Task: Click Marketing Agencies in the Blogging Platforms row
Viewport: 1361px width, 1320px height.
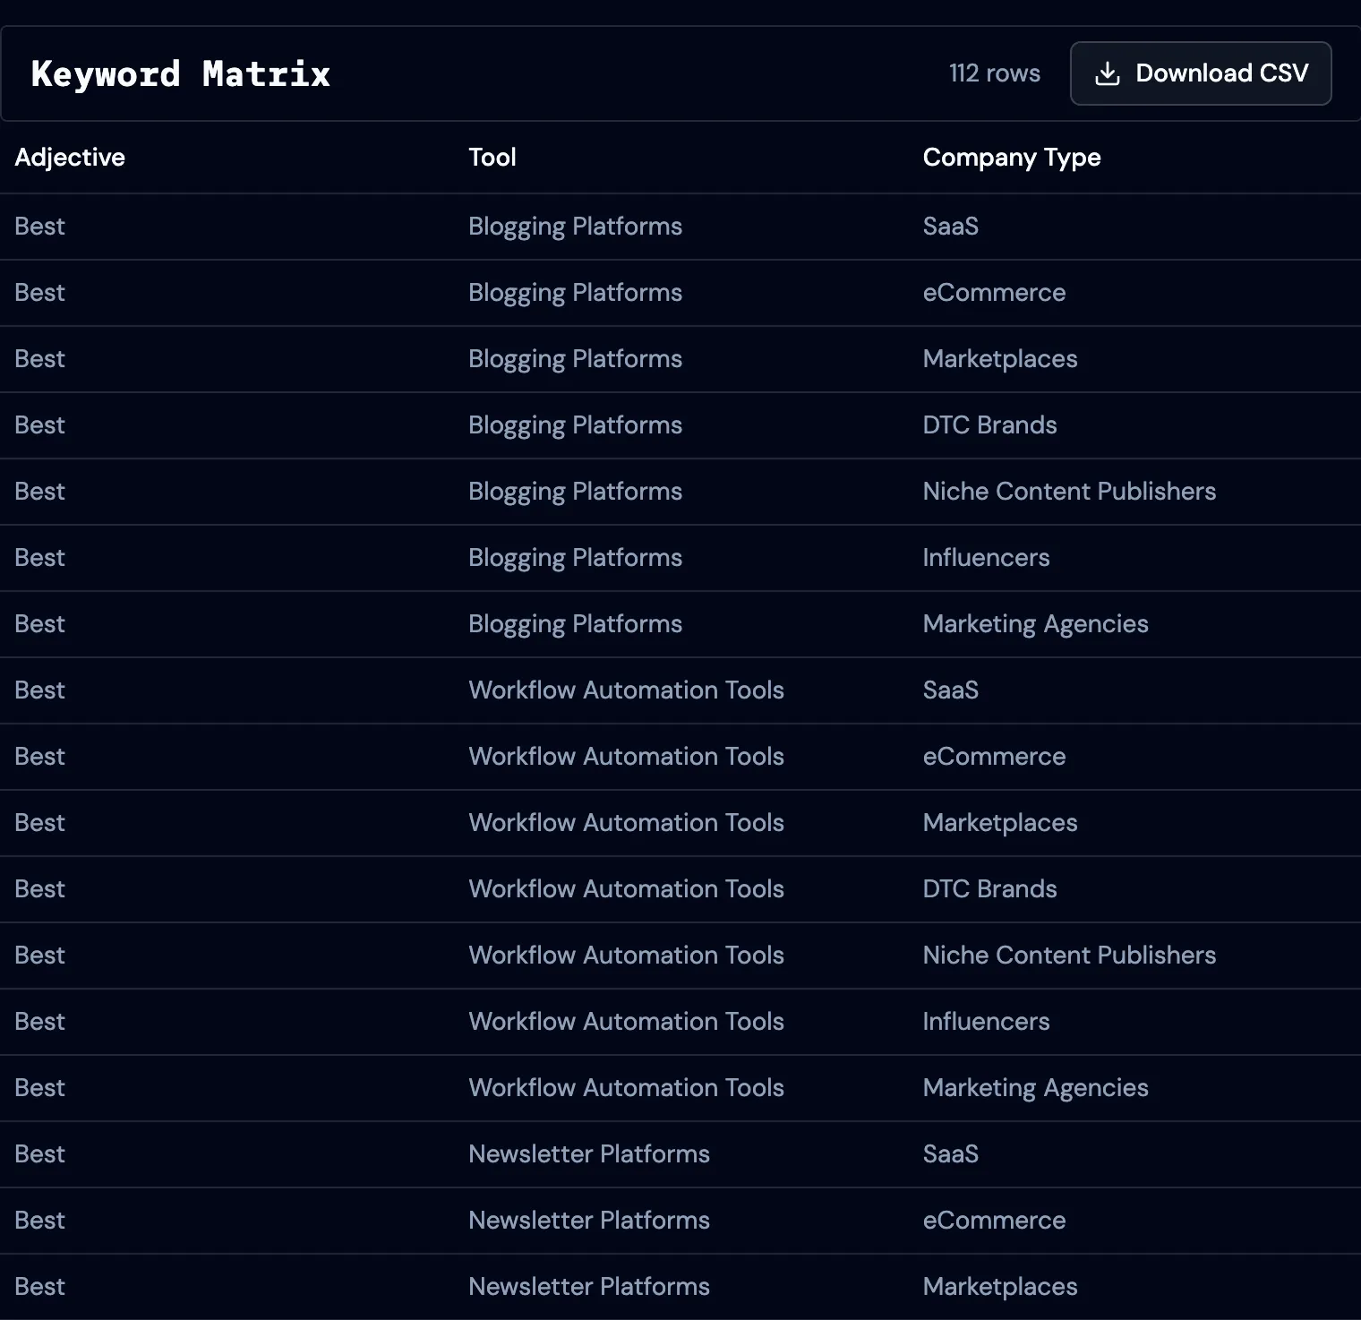Action: [x=1035, y=624]
